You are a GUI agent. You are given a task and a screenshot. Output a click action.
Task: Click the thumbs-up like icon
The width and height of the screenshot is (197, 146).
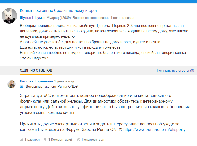click(22, 140)
